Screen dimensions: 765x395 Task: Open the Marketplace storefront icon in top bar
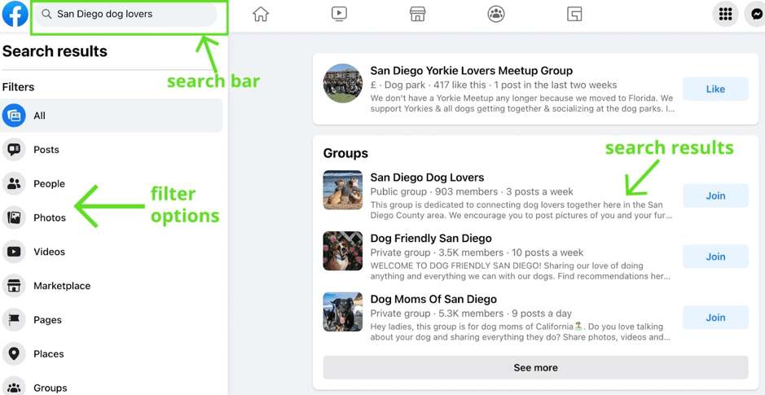click(x=417, y=14)
